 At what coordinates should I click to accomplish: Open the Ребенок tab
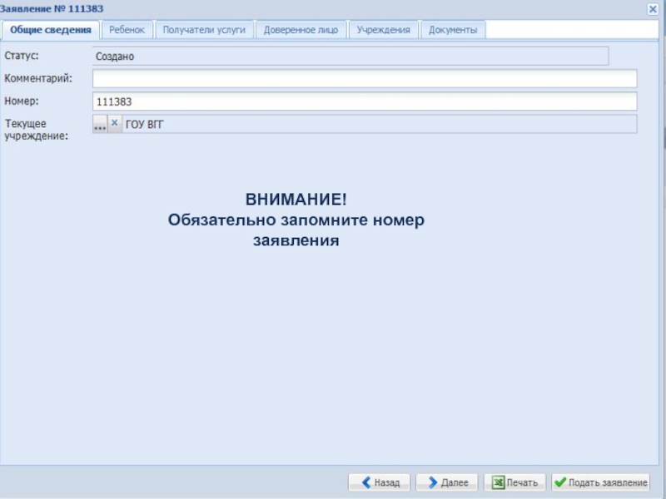(127, 30)
